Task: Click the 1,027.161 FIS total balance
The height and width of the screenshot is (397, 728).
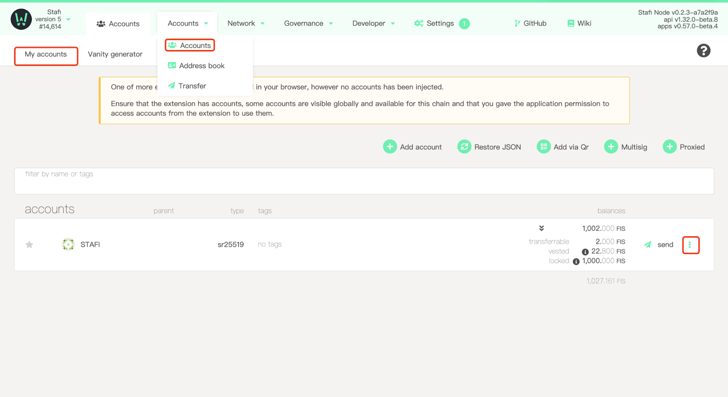Action: point(606,281)
